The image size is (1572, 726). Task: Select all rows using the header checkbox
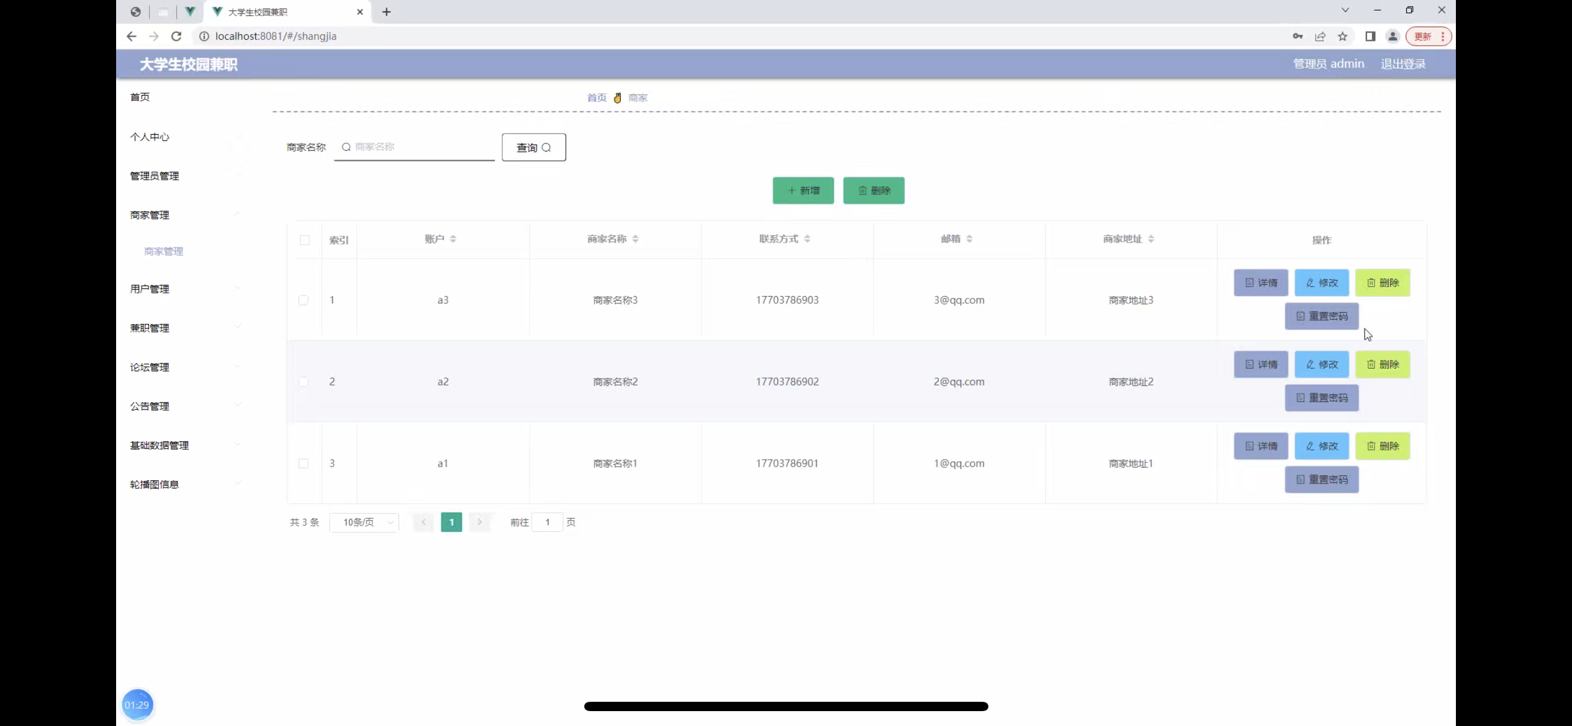click(305, 240)
